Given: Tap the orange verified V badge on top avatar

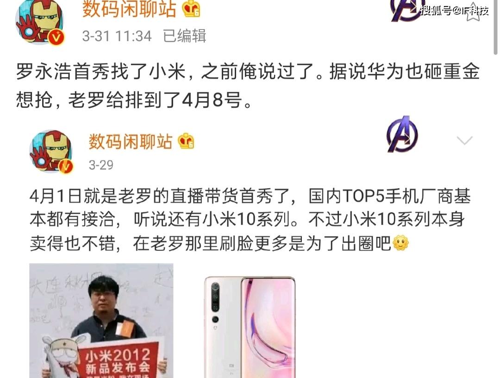Looking at the screenshot, I should pos(56,37).
